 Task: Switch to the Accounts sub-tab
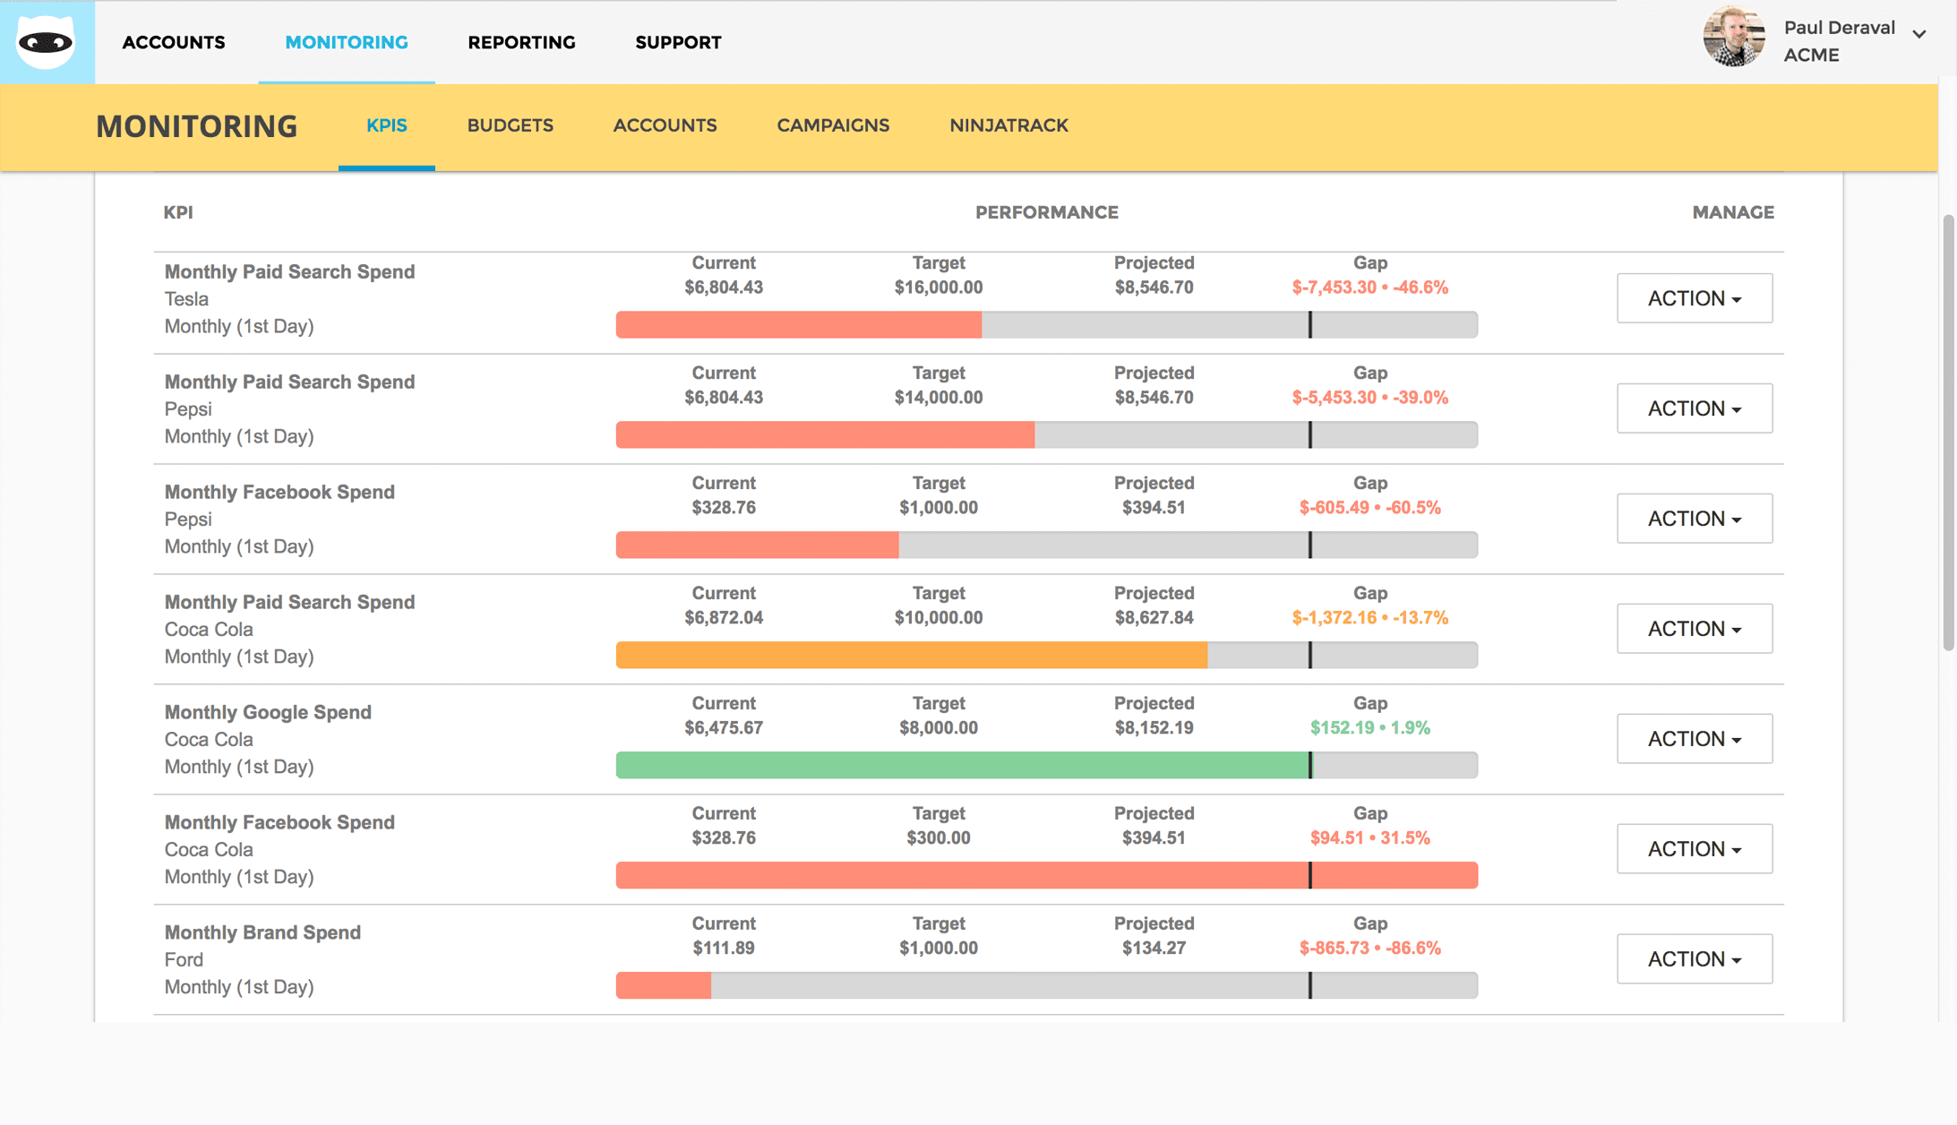665,125
